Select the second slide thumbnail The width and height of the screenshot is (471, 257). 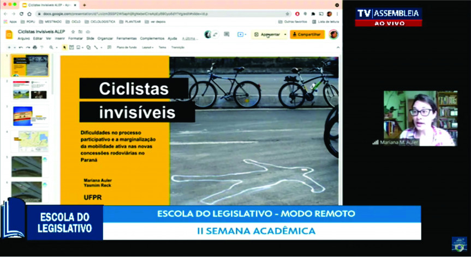tap(30, 89)
